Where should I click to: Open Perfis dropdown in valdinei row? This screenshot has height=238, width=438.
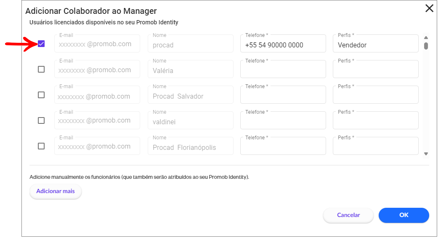point(375,120)
